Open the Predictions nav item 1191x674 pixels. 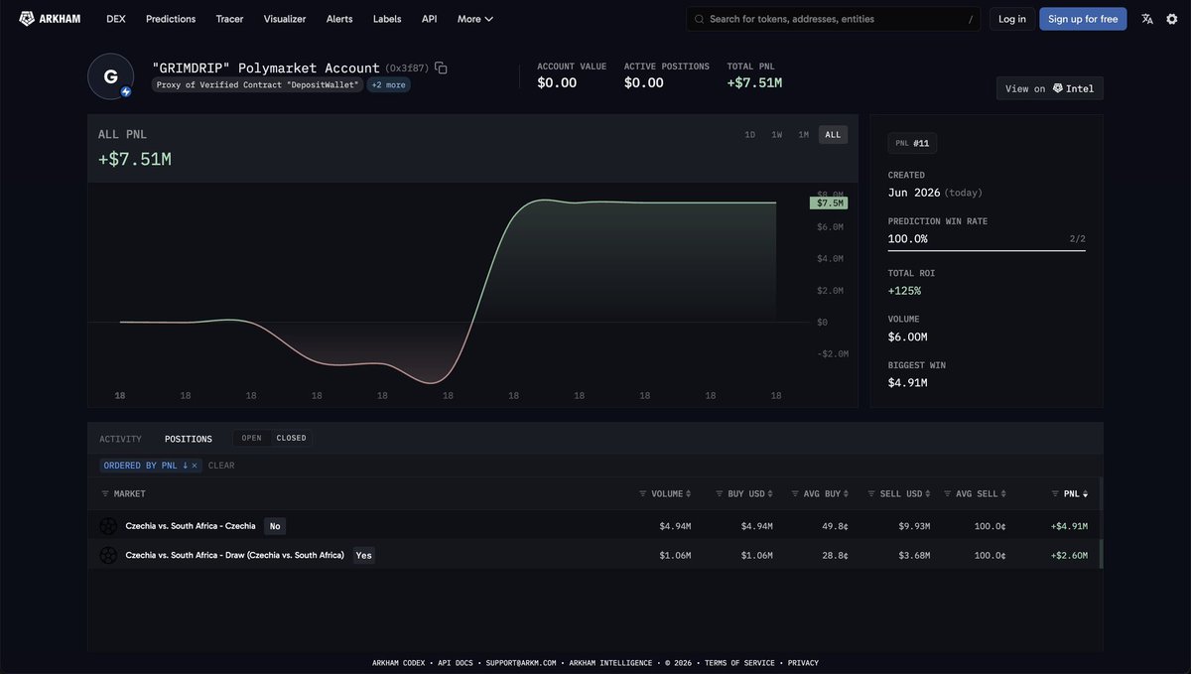[171, 19]
